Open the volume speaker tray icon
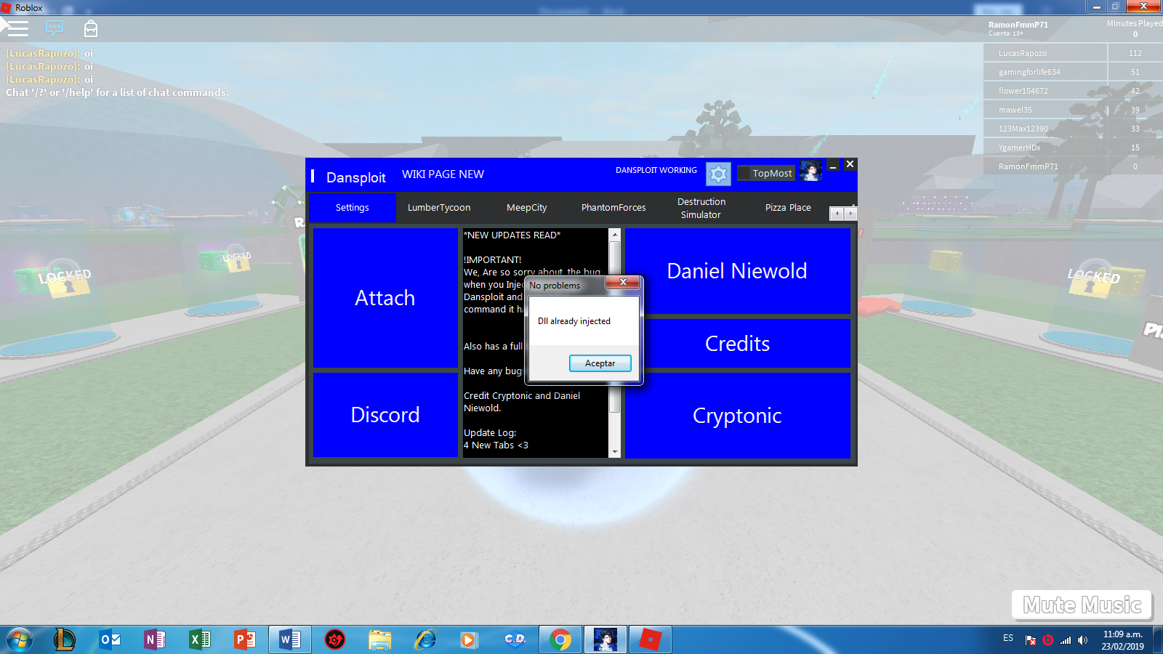 click(x=1083, y=640)
